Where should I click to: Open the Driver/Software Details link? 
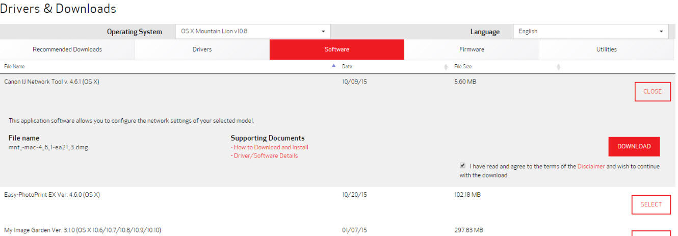(x=265, y=156)
